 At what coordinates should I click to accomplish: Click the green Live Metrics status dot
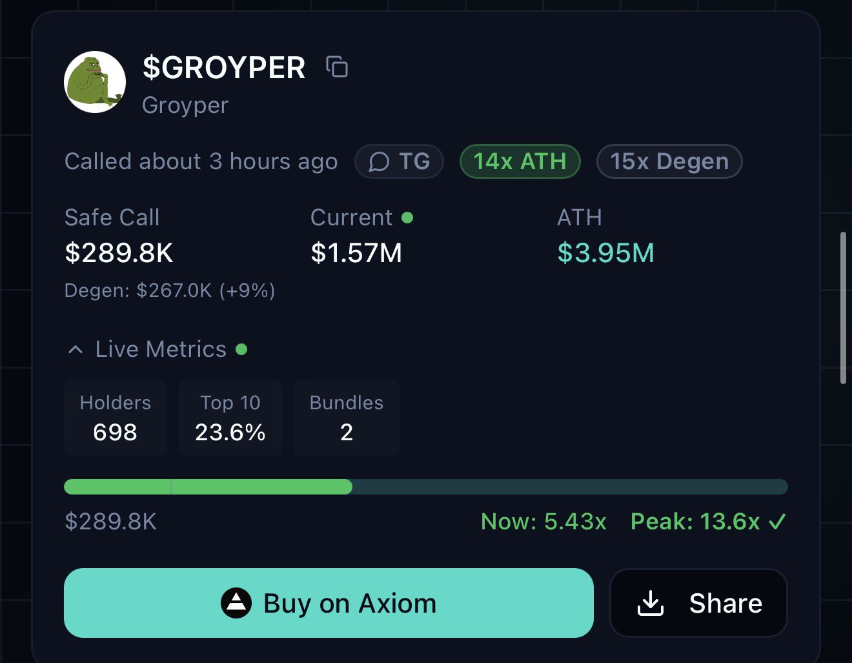(x=241, y=349)
